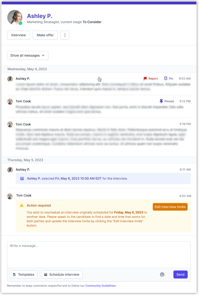199x296 pixels.
Task: Open the Templates menu
Action: [x=24, y=274]
